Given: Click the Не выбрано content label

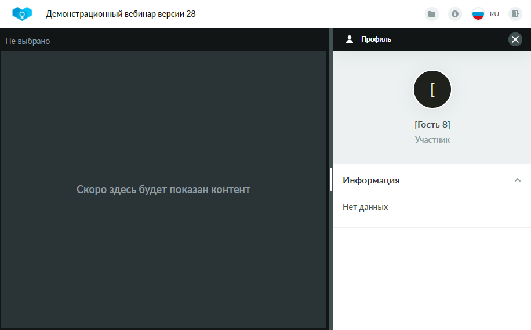Looking at the screenshot, I should (28, 41).
